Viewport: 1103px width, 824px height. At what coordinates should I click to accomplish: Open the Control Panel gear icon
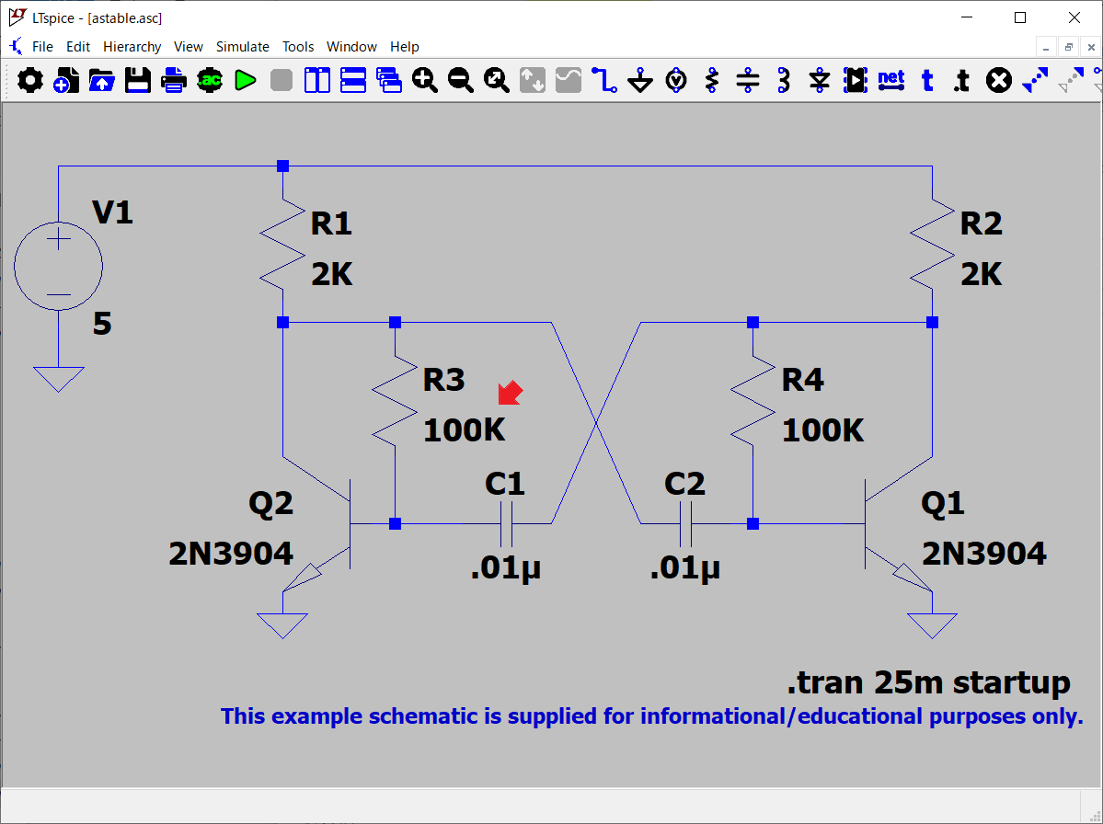tap(30, 81)
